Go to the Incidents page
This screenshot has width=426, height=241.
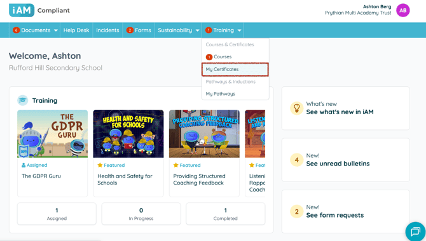(x=107, y=30)
